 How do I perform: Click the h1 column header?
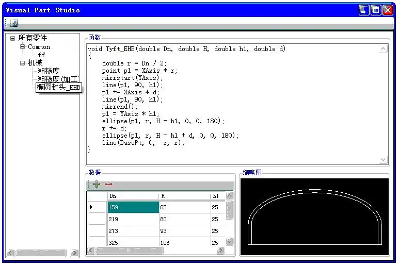point(218,196)
